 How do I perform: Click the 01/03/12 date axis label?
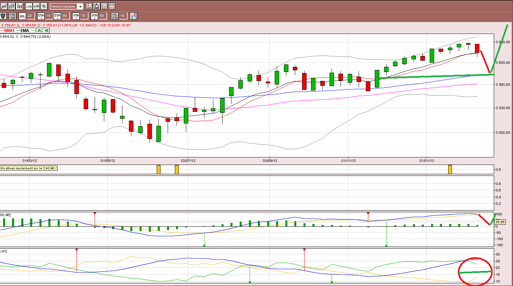(x=29, y=160)
